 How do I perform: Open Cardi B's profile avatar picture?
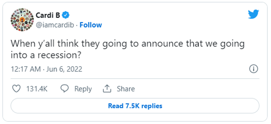[x=22, y=20]
